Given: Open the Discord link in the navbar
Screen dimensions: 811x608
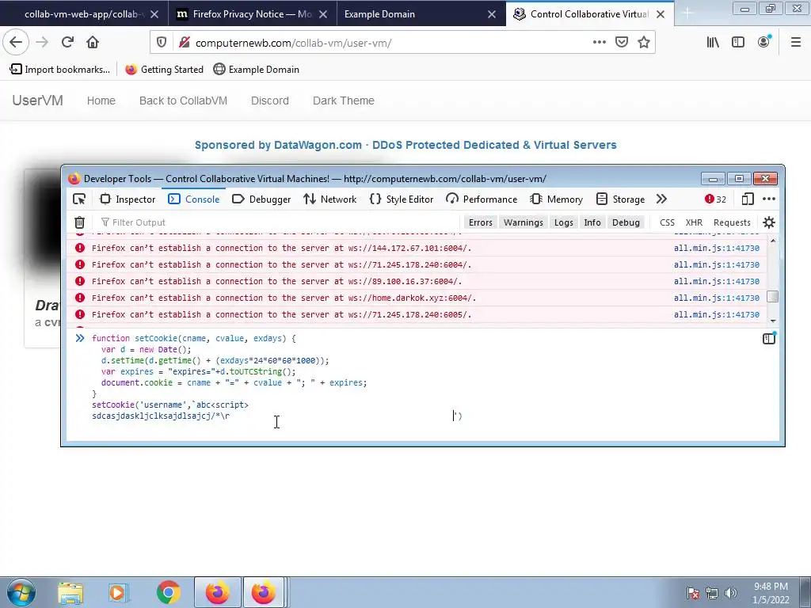Looking at the screenshot, I should point(270,101).
